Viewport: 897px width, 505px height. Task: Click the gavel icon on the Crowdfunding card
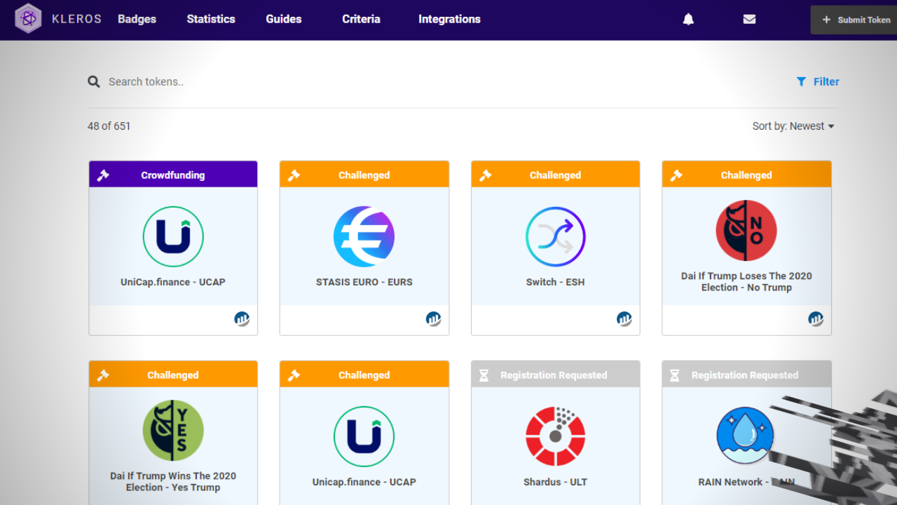pos(103,175)
